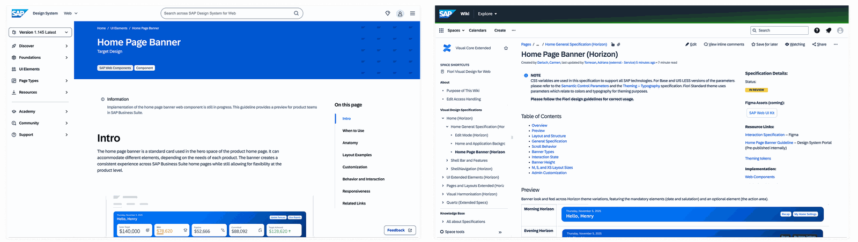Screen dimensions: 858x242
Task: Open the user profile icon in Design System header
Action: coord(400,13)
